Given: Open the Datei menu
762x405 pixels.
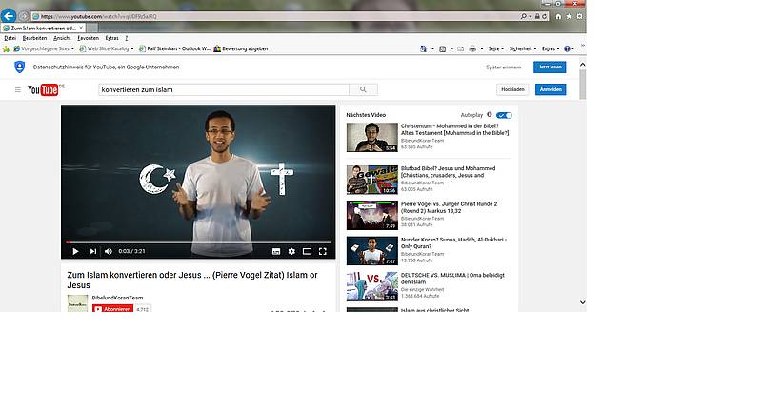Looking at the screenshot, I should click(x=10, y=38).
